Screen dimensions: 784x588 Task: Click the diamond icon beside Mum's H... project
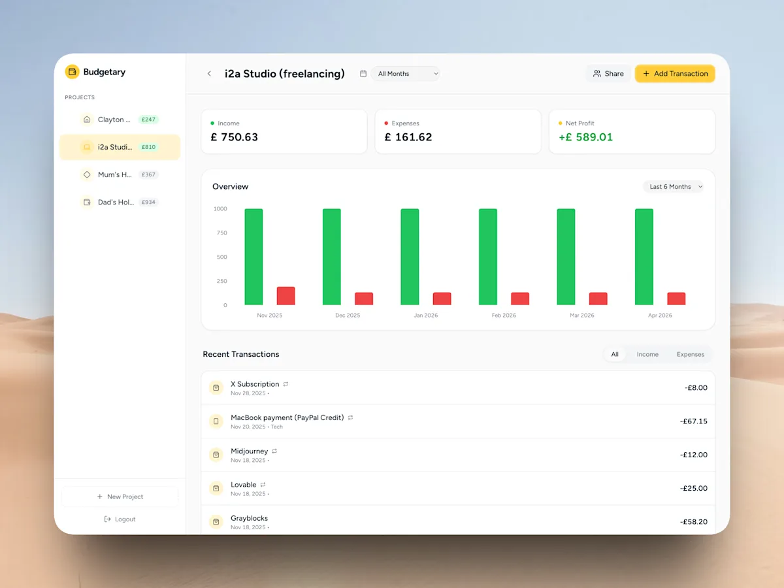[87, 174]
